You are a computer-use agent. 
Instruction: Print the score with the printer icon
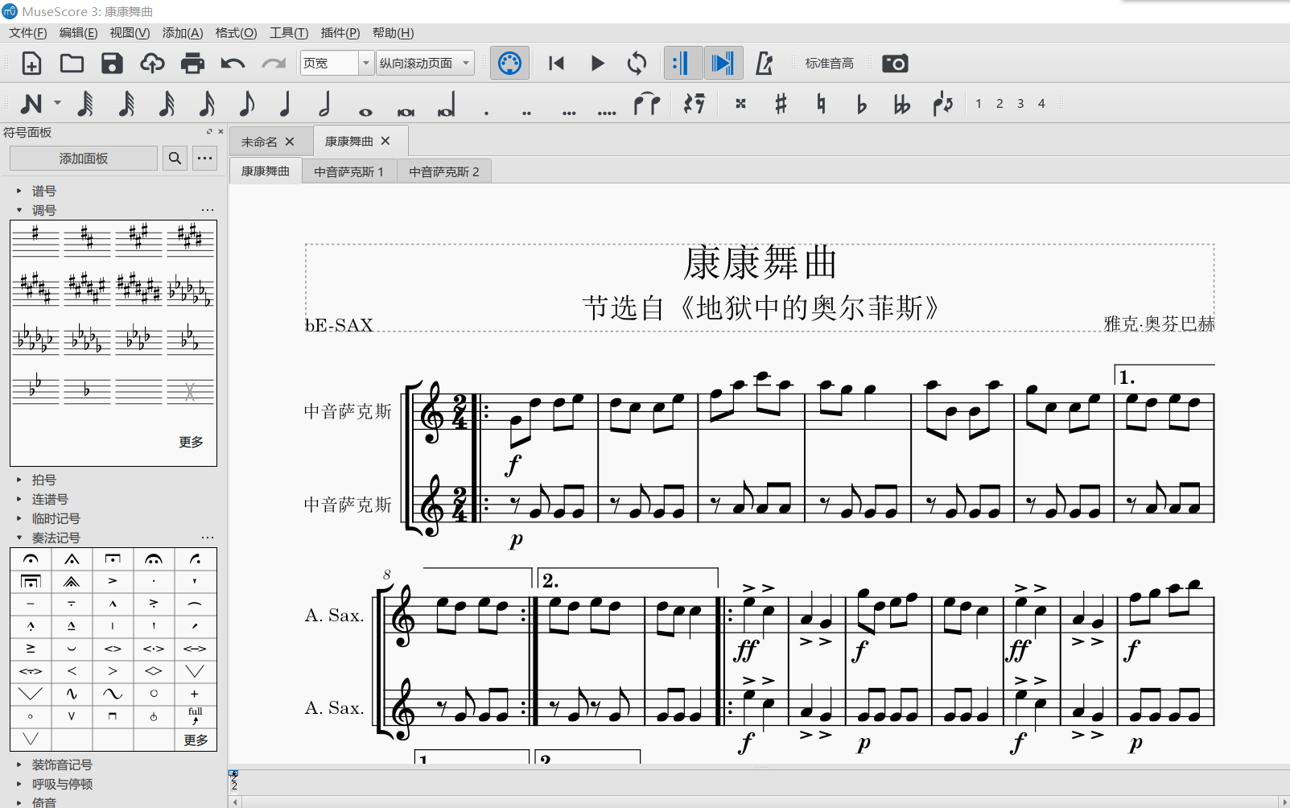[x=192, y=63]
